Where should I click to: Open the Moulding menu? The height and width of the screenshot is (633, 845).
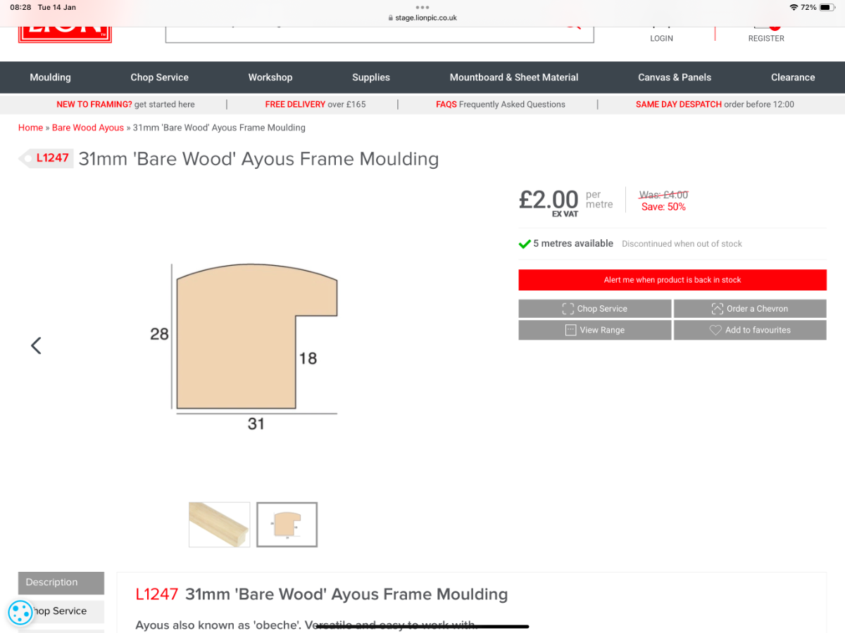coord(50,77)
